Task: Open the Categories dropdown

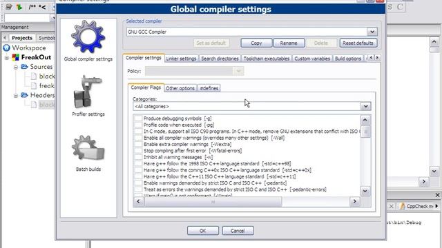Action: (365, 106)
